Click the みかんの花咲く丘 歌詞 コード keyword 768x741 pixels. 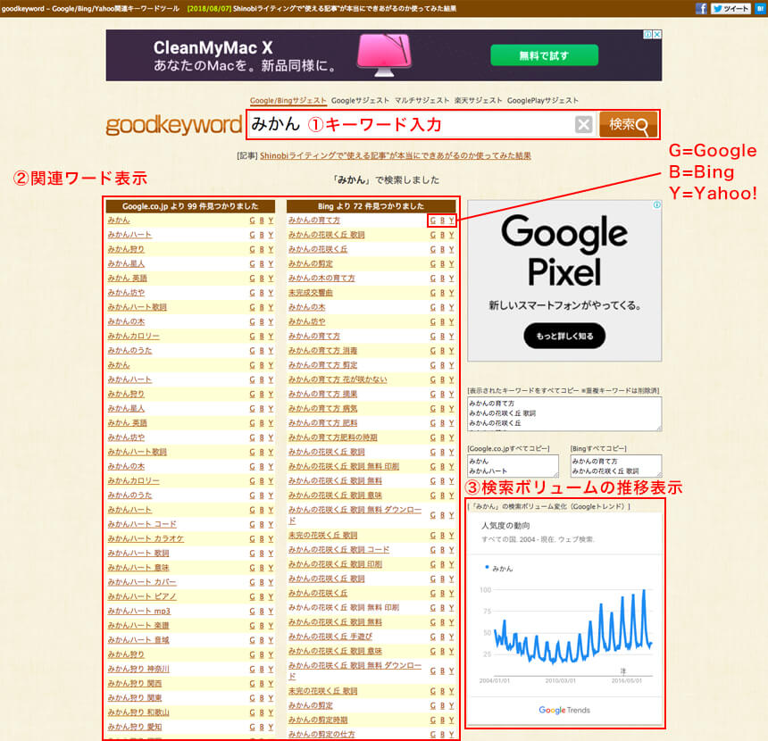click(x=338, y=550)
